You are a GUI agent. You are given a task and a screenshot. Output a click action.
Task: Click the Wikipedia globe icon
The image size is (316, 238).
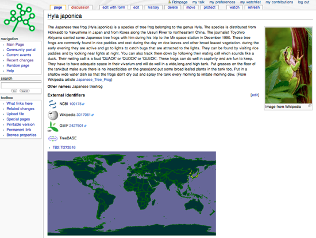point(53,115)
